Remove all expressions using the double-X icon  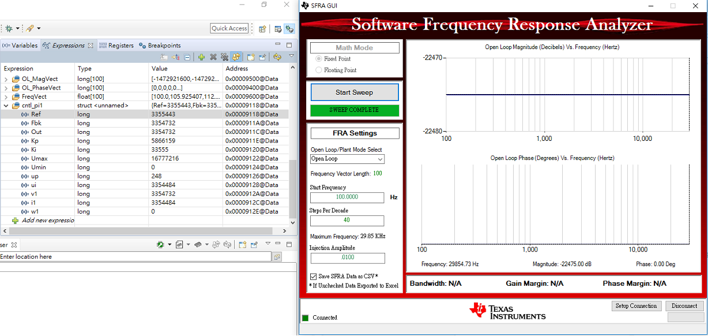click(x=224, y=57)
